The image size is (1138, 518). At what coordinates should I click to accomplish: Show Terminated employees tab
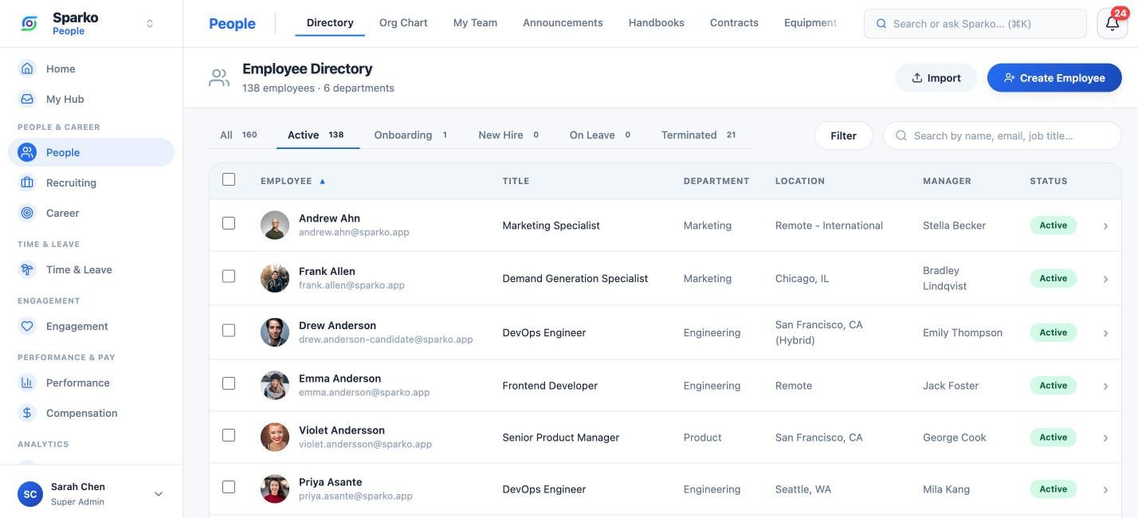coord(698,135)
